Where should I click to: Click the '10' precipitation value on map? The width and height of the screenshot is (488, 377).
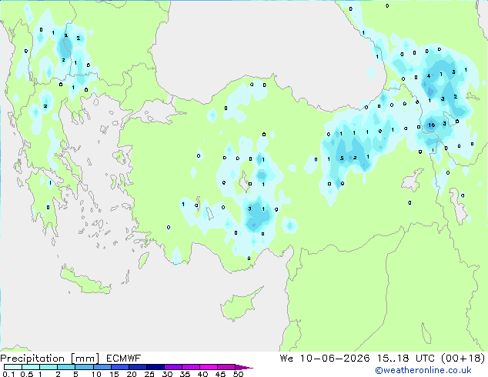(431, 125)
